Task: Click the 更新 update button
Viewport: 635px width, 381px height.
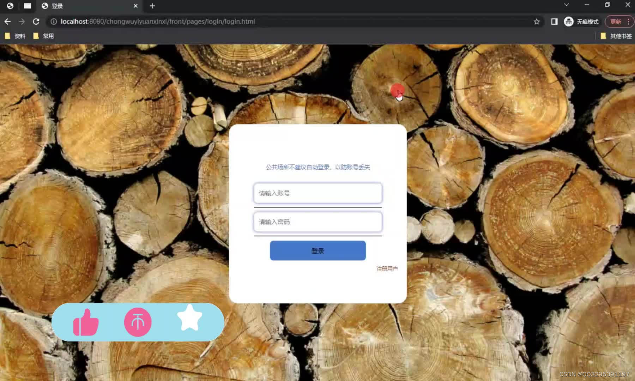Action: click(619, 22)
